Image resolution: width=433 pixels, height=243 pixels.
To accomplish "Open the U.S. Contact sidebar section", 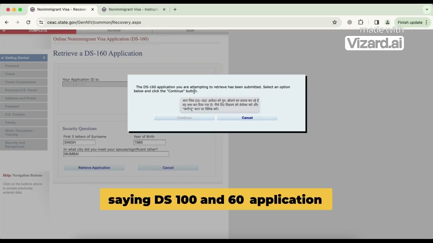I will 24,114.
